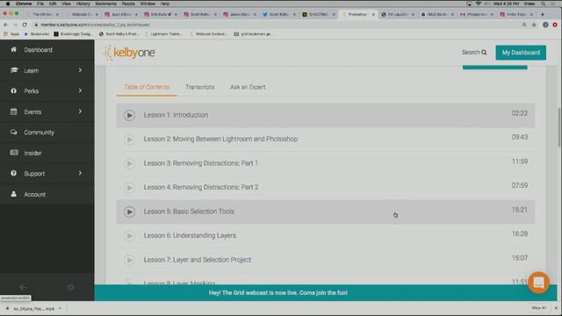Play Lesson 3: Removing Distractions Part 1
Viewport: 562px width, 316px height.
[x=129, y=163]
